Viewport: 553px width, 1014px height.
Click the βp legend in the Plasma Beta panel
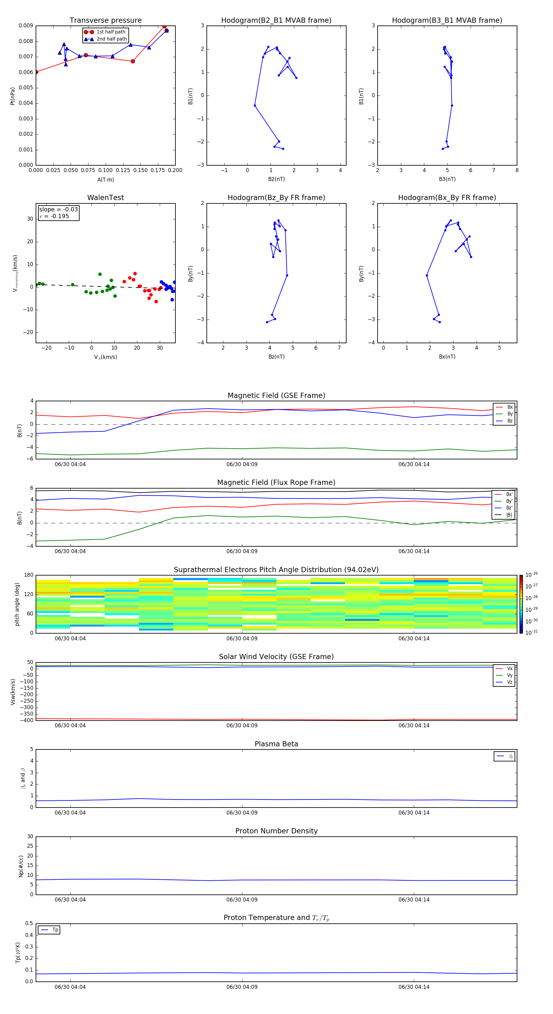click(x=504, y=756)
